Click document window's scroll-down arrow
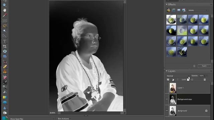 [x=125, y=110]
